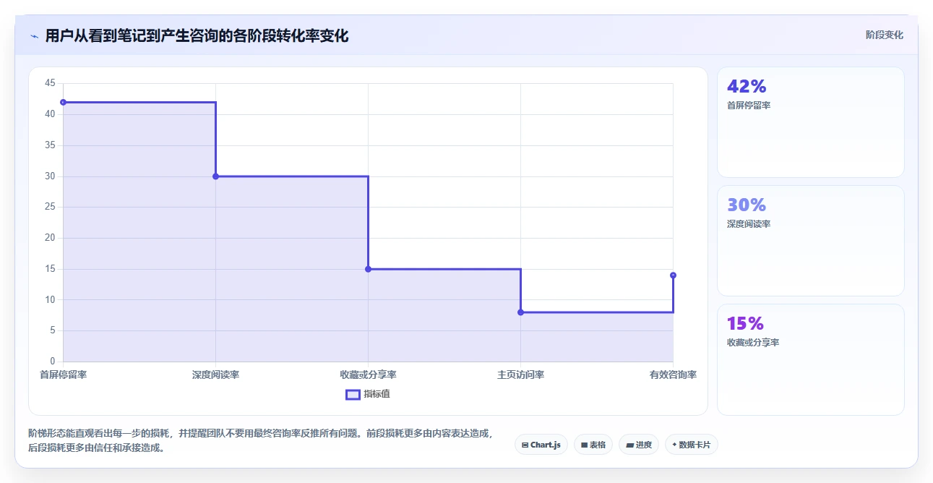Toggle the 指标值 legend item
This screenshot has width=933, height=483.
coord(368,394)
